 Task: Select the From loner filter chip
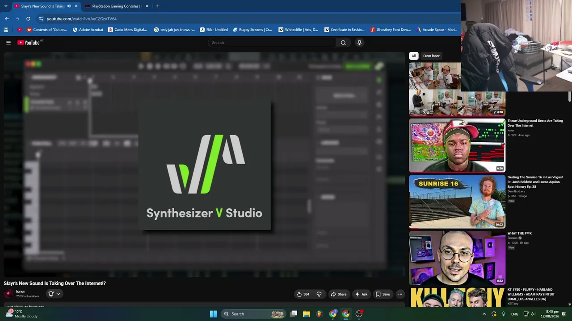tap(431, 56)
